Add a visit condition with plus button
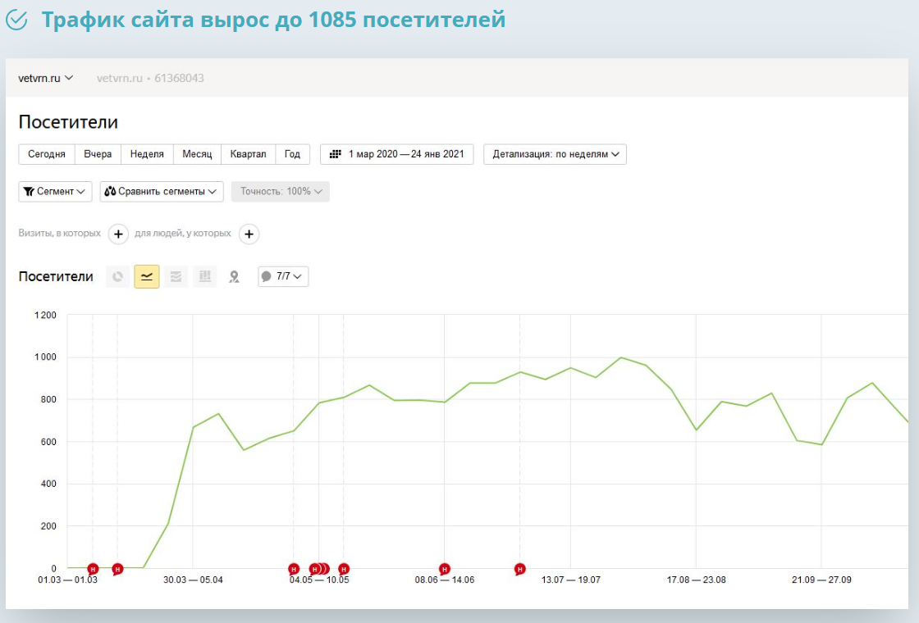 coord(118,234)
